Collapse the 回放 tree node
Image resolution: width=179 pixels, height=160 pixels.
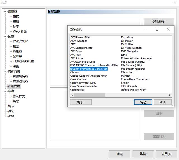pos(5,36)
